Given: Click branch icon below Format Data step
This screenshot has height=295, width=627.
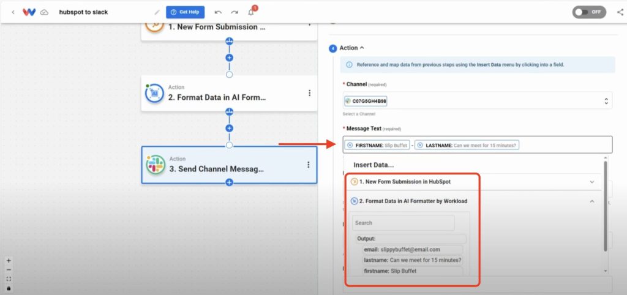Looking at the screenshot, I should coord(229,111).
